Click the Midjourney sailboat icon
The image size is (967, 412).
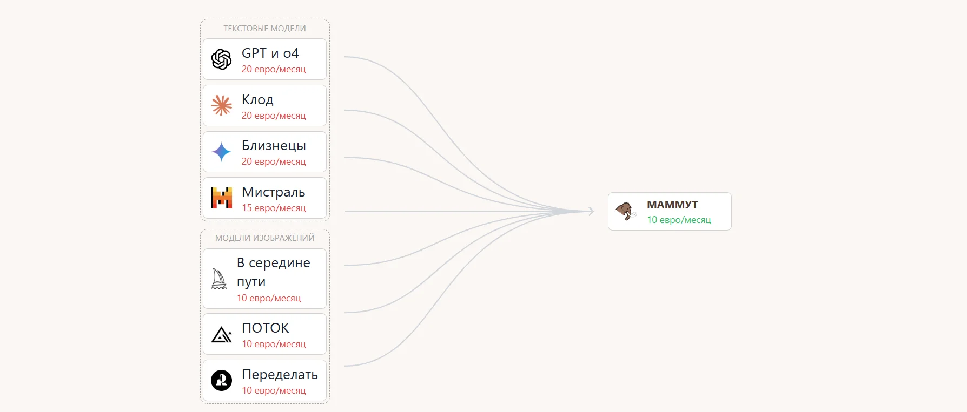(219, 279)
